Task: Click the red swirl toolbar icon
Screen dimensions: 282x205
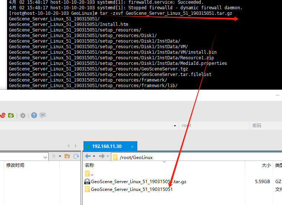Action: (x=3, y=115)
